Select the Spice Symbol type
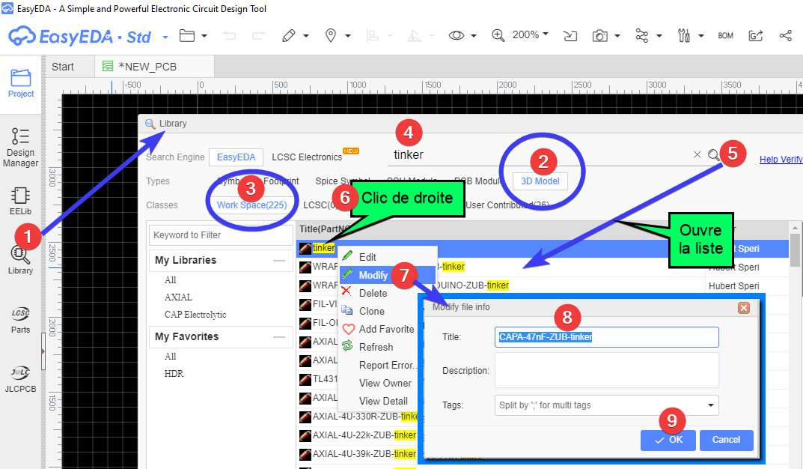This screenshot has height=469, width=803. pyautogui.click(x=343, y=181)
